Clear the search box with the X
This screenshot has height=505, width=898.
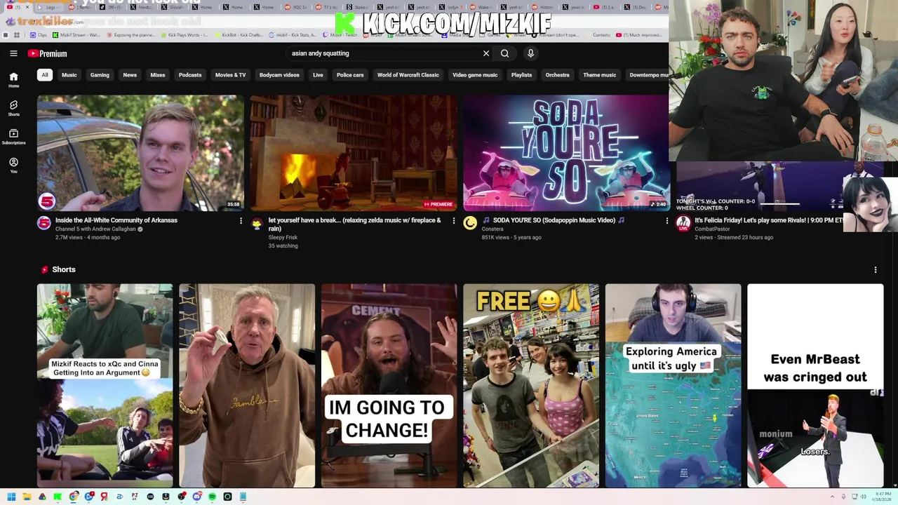point(485,53)
